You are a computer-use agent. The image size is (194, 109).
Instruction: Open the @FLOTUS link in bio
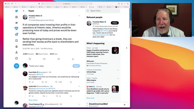click(x=104, y=31)
